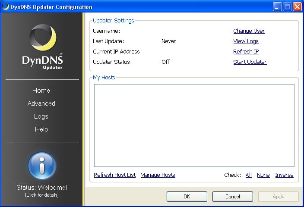Viewport: 304px width, 207px height.
Task: Open the Advanced section in sidebar
Action: [x=41, y=103]
